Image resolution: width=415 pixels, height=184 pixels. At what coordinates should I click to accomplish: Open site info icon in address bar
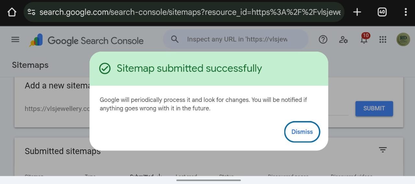[31, 12]
